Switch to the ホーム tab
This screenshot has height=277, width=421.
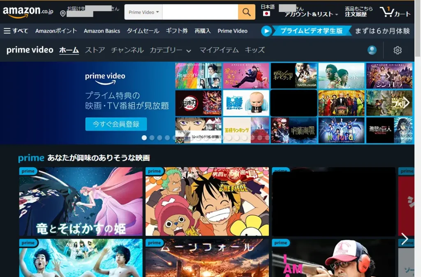pyautogui.click(x=69, y=50)
